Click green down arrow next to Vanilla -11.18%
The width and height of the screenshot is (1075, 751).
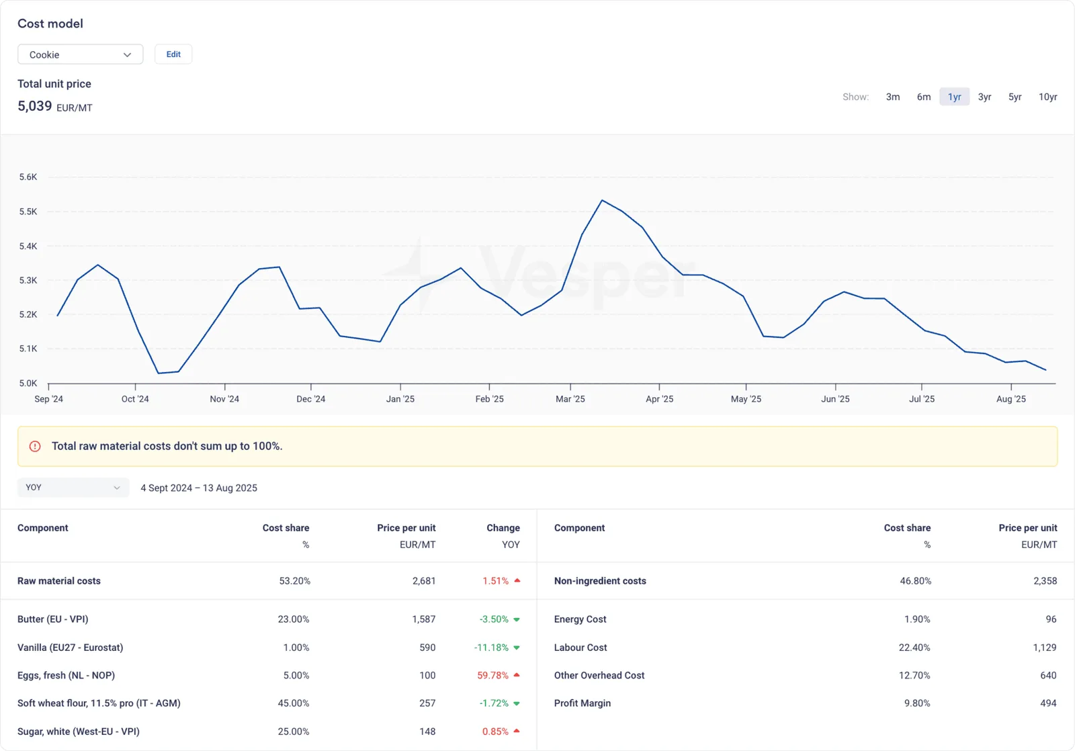point(517,648)
